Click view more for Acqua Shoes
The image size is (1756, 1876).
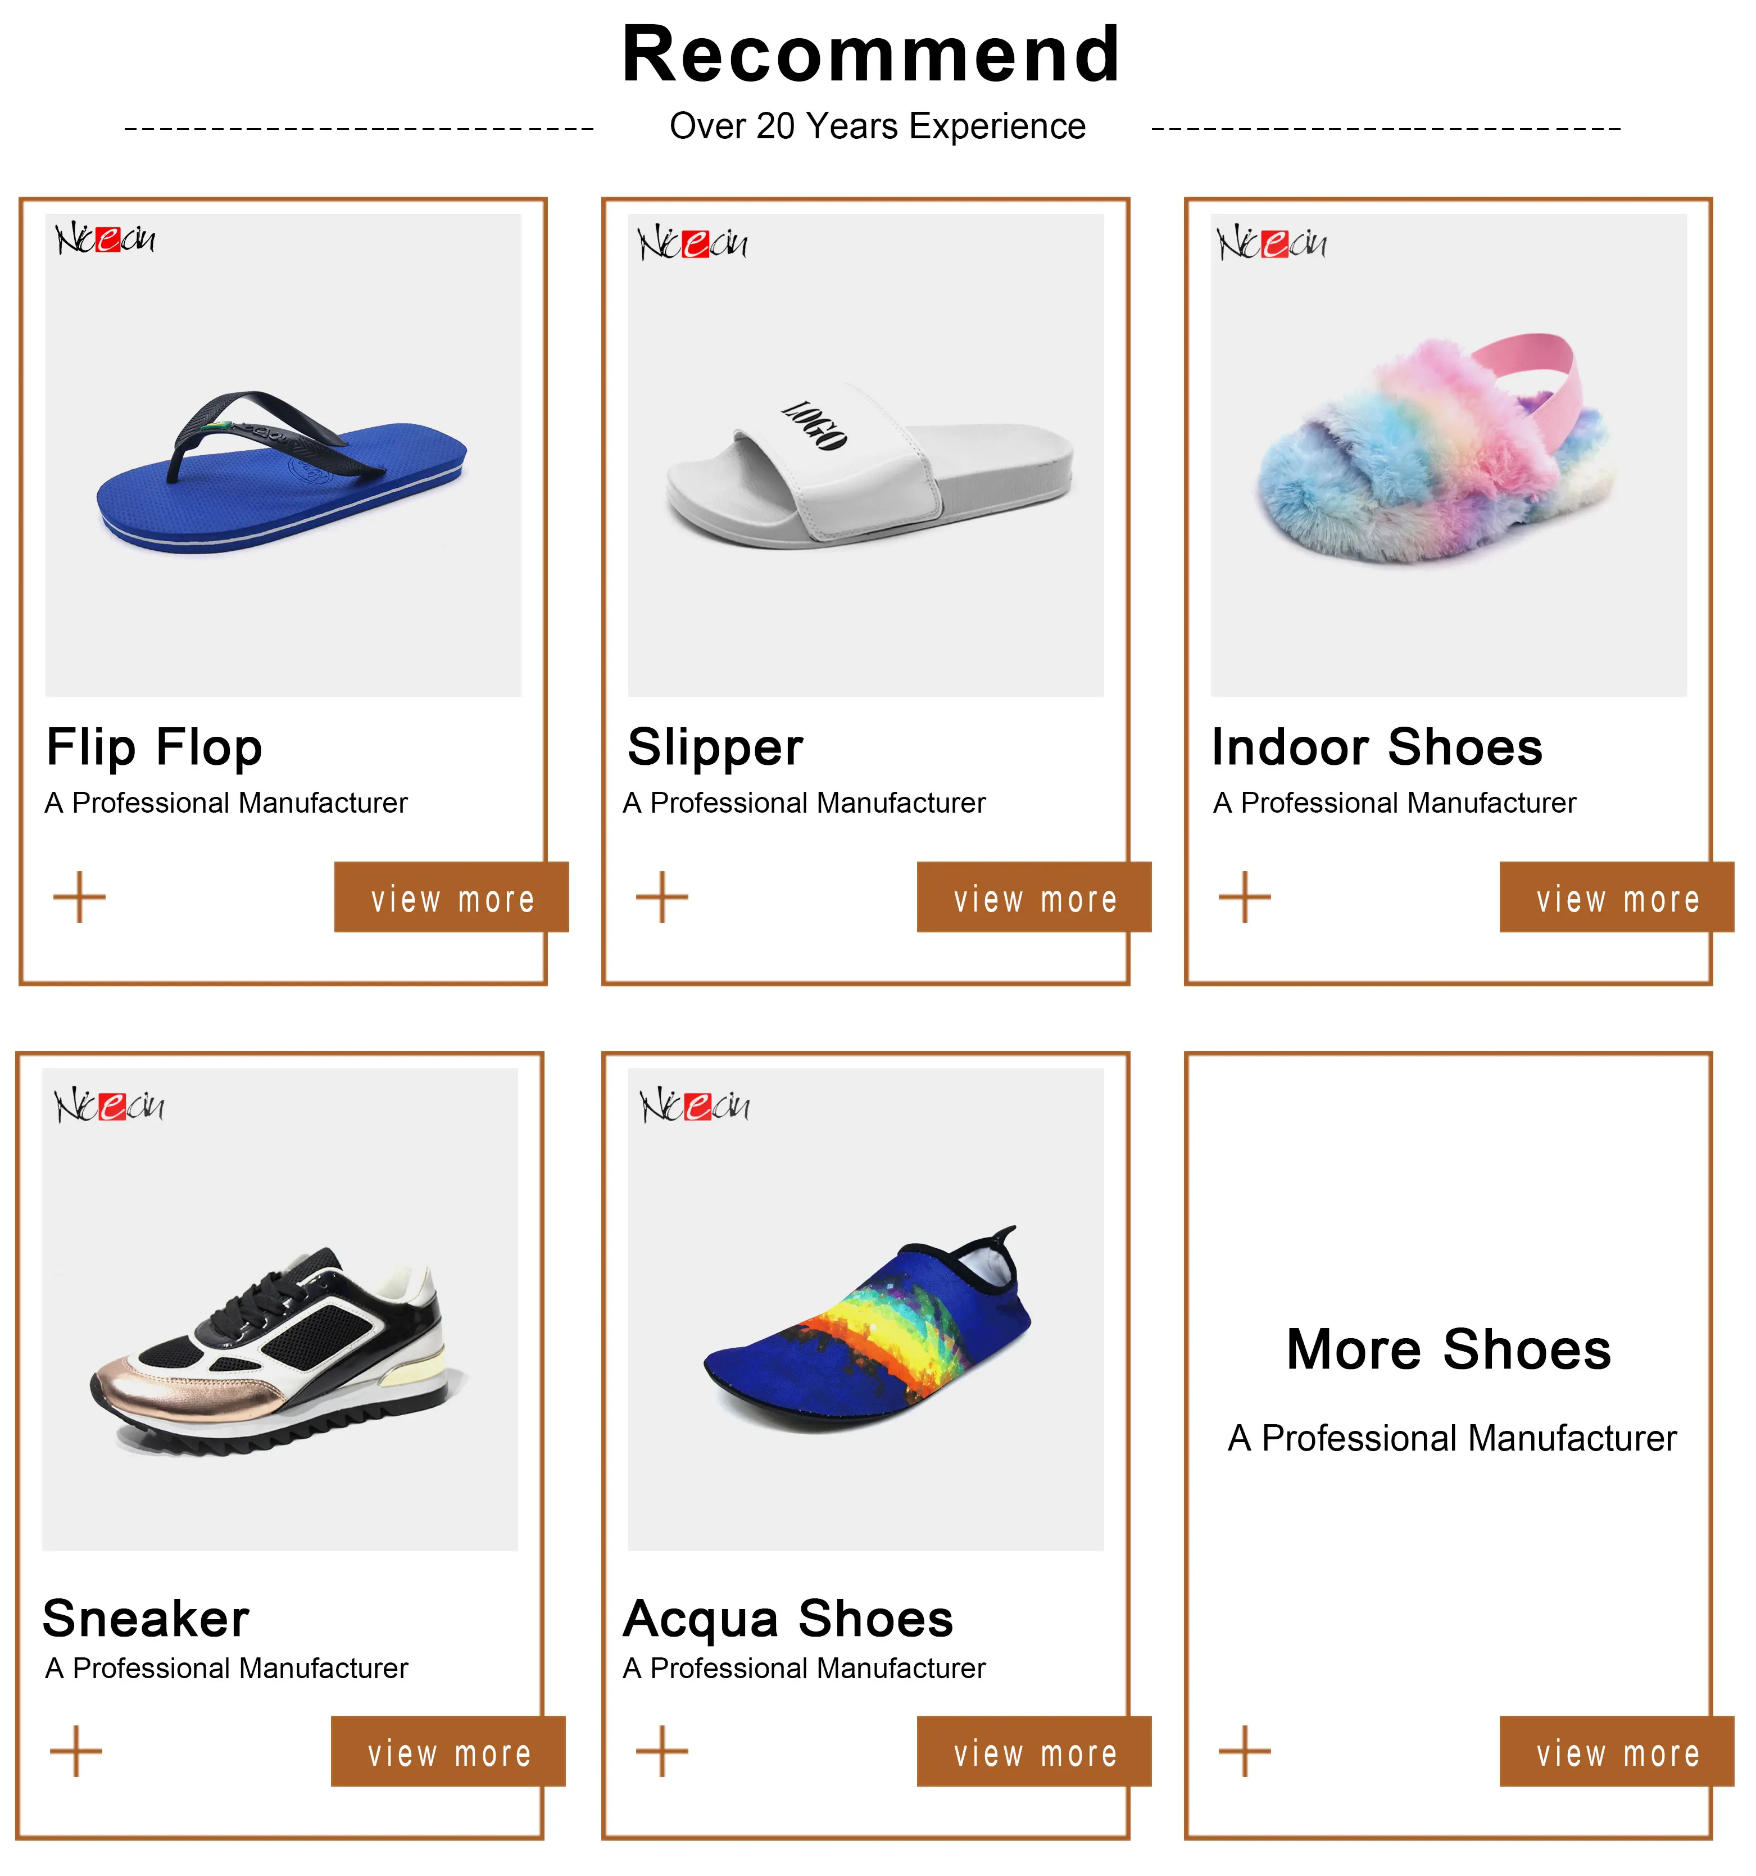pyautogui.click(x=1034, y=1751)
